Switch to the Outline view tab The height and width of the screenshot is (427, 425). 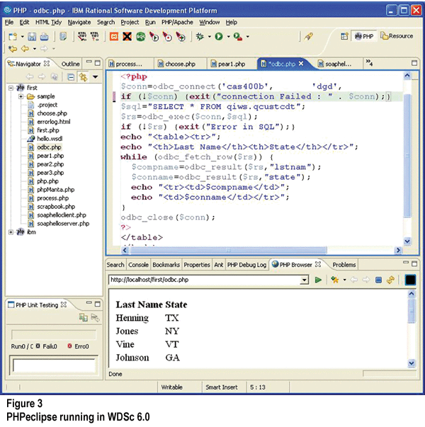tap(70, 64)
